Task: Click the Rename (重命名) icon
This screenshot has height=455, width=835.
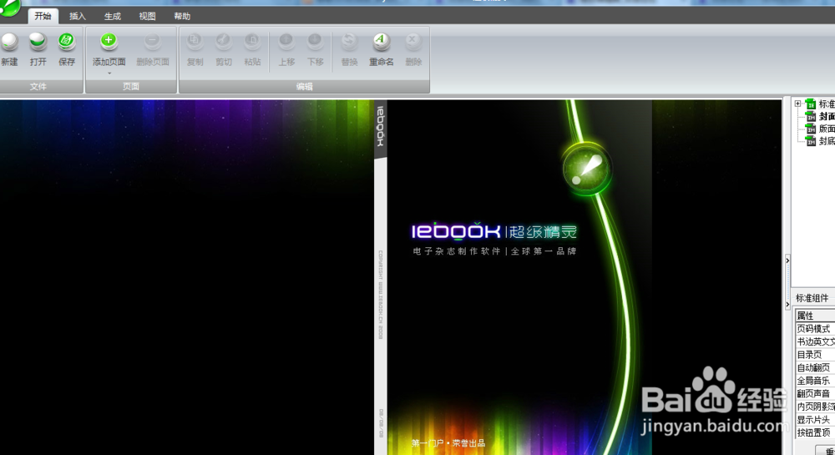Action: click(x=381, y=41)
